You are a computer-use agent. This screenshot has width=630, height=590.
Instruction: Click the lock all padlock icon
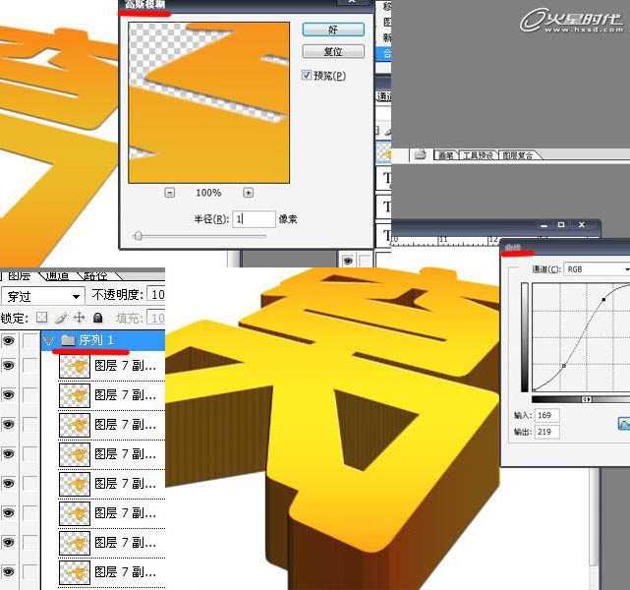97,318
